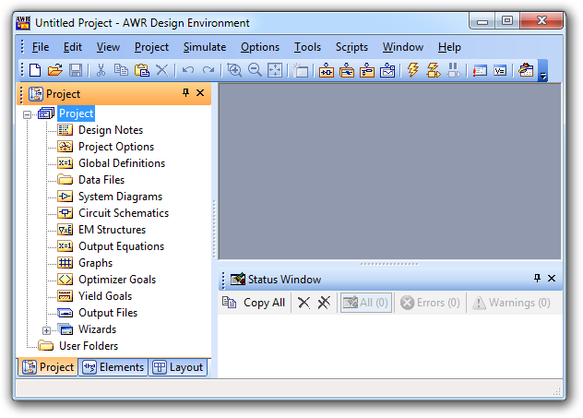Screen dimensions: 583x418
Task: Select Output Equations tree item
Action: pos(121,246)
